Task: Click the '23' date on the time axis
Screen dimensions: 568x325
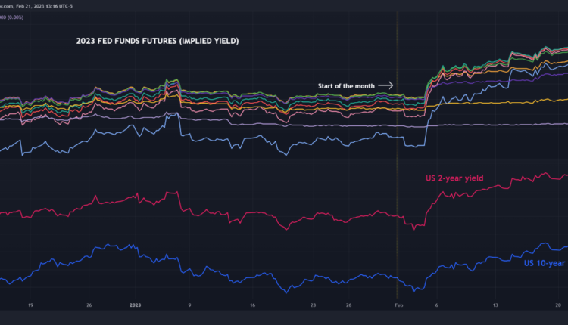Action: [x=314, y=305]
